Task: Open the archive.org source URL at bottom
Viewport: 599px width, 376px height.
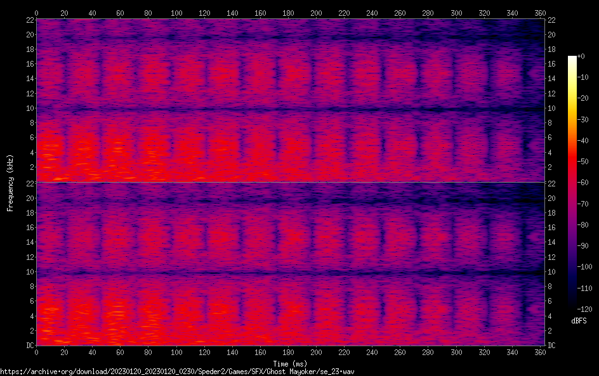Action: [177, 372]
